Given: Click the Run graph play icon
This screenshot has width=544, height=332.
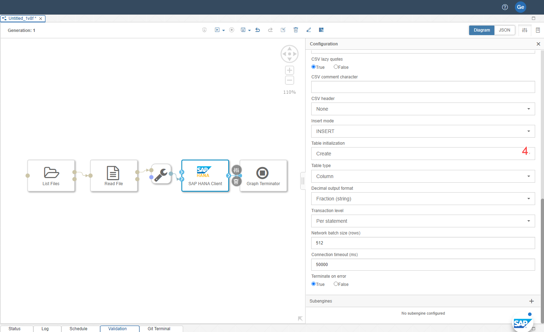Looking at the screenshot, I should tap(217, 30).
